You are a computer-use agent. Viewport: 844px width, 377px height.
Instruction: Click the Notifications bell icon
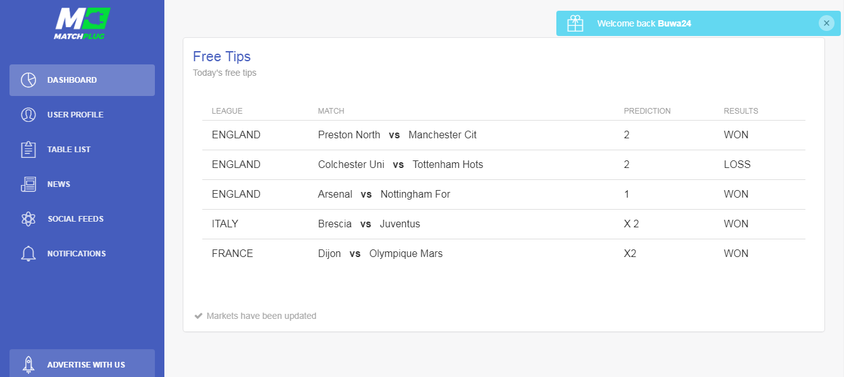[x=28, y=254]
